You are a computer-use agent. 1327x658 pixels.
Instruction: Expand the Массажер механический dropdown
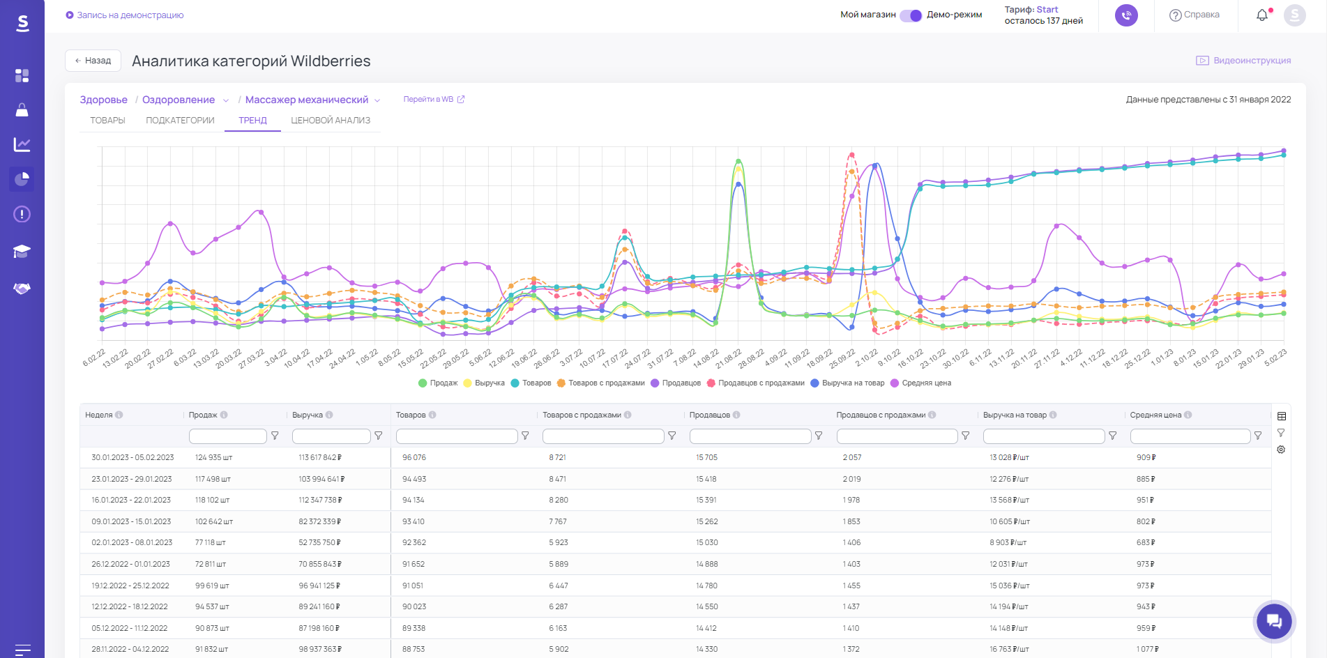click(x=377, y=100)
